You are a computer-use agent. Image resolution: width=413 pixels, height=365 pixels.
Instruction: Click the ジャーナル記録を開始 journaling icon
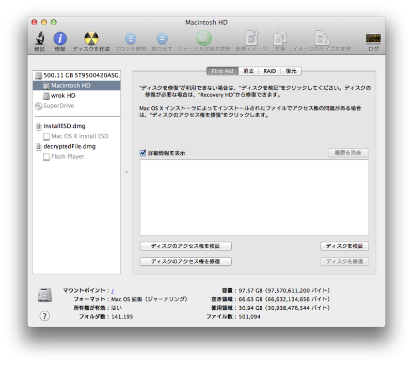click(203, 39)
